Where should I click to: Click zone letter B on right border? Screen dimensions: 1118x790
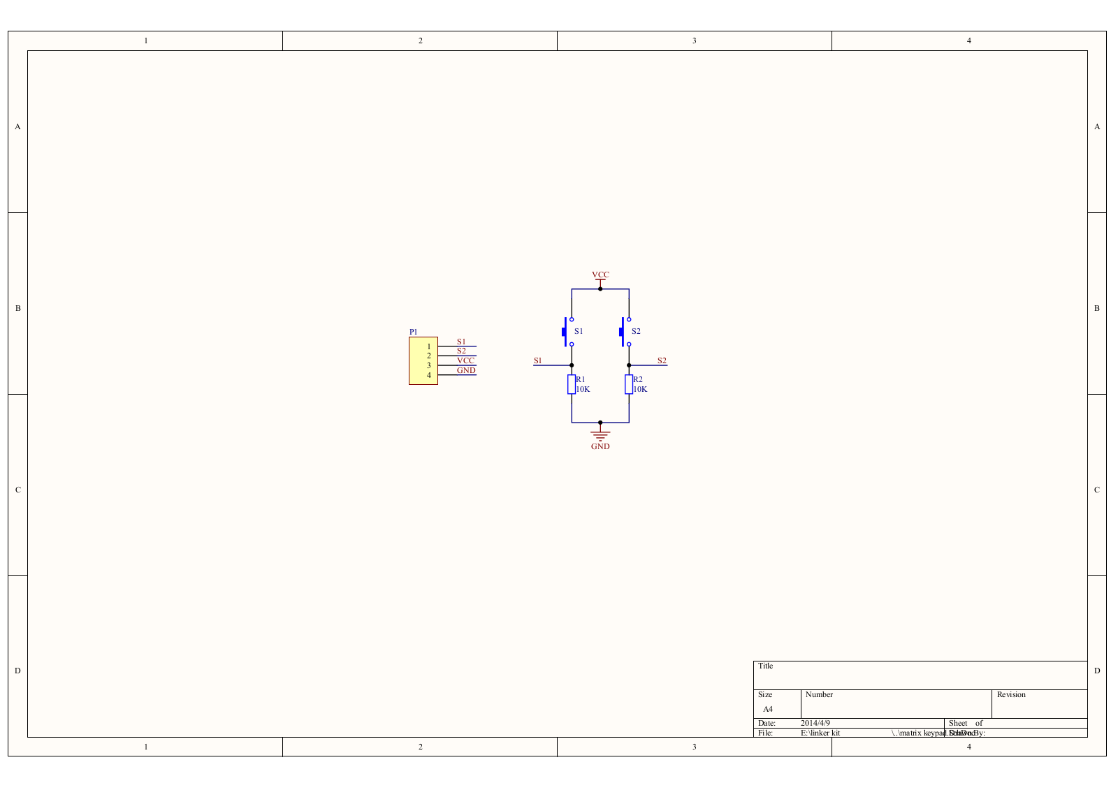click(x=1097, y=308)
